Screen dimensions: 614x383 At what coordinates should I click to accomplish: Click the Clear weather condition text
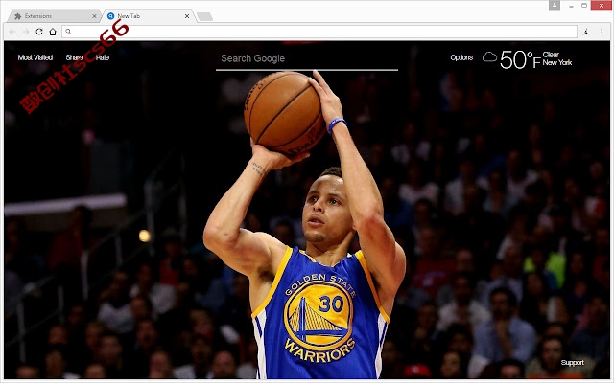(x=551, y=55)
